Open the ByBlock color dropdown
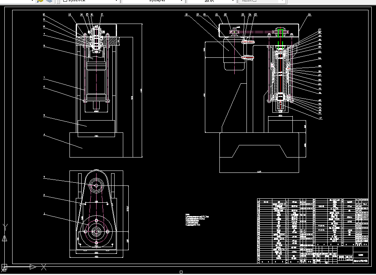 (x=90, y=1)
